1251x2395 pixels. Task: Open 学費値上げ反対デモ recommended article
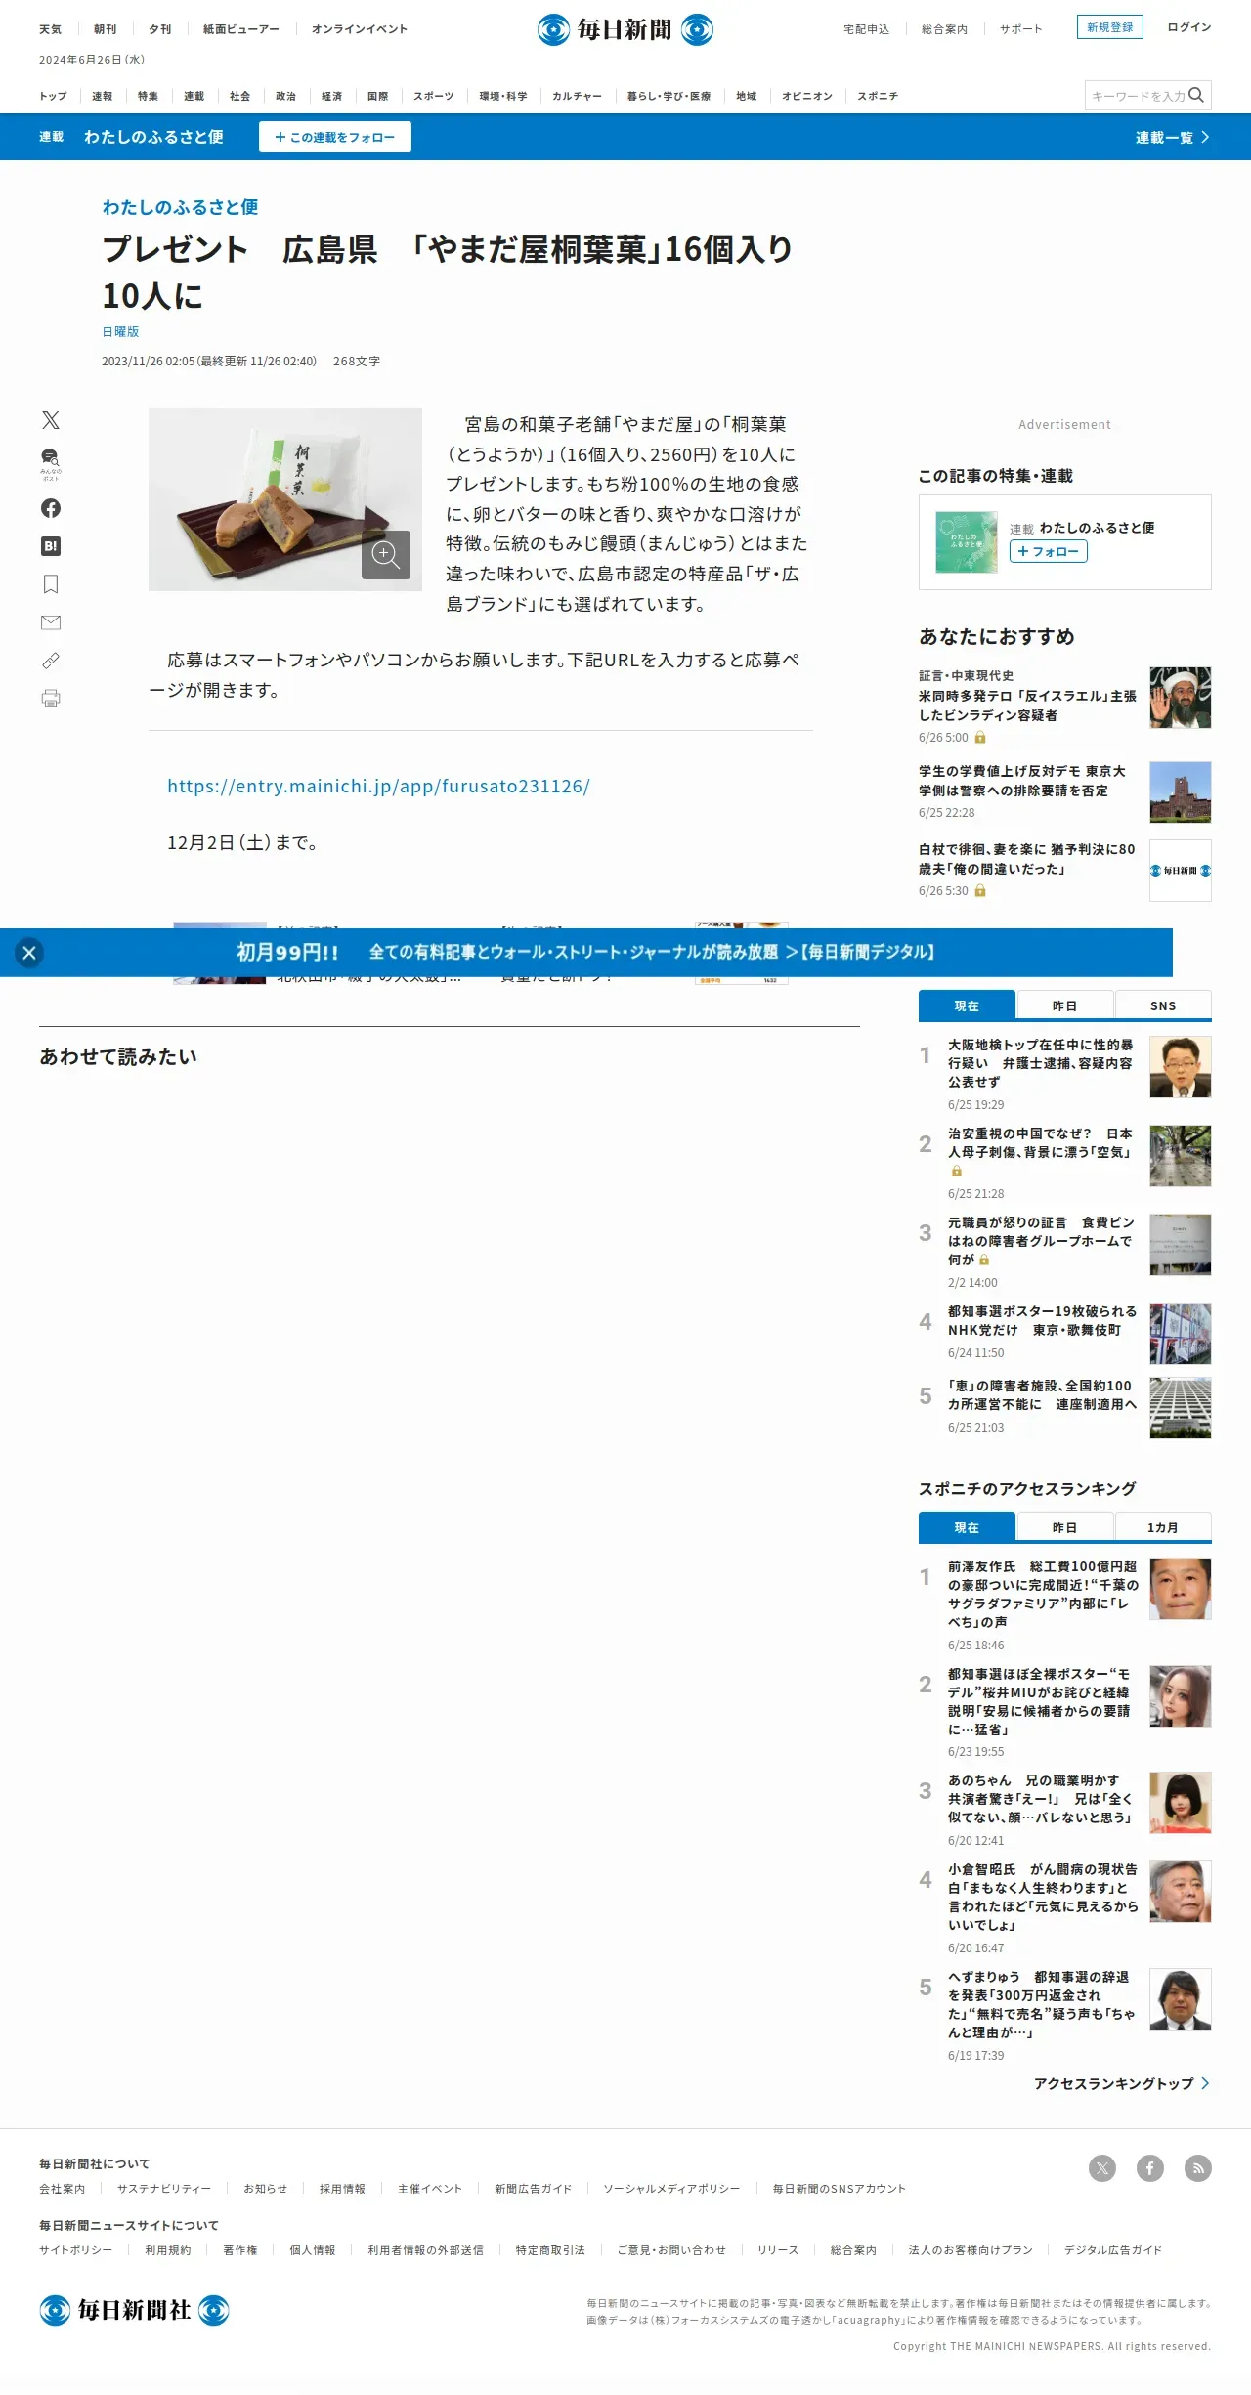pos(1022,781)
